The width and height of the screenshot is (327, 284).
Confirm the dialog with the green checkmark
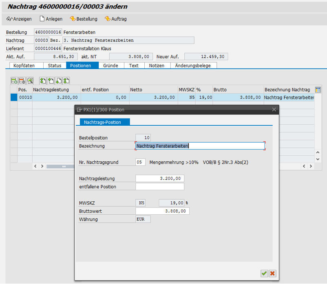[264, 273]
